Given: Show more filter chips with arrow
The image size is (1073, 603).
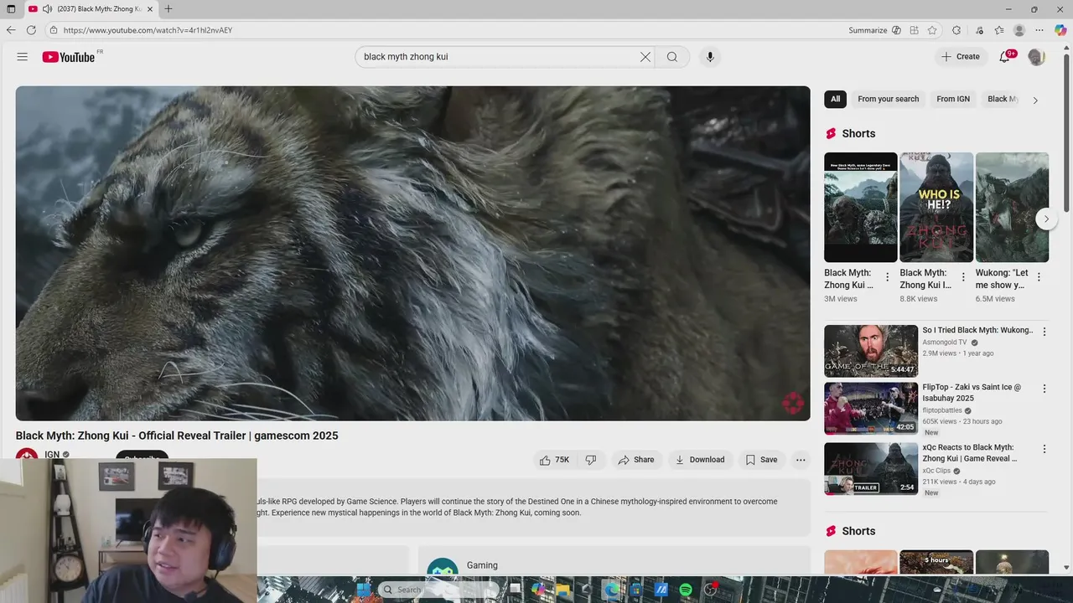Looking at the screenshot, I should pos(1035,100).
